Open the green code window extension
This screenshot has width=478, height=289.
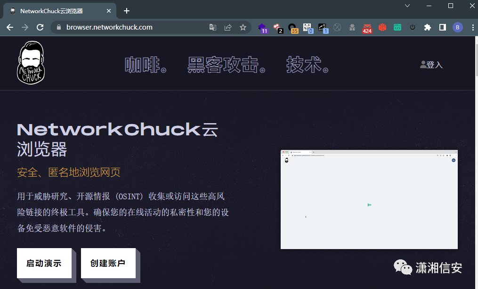pos(397,27)
